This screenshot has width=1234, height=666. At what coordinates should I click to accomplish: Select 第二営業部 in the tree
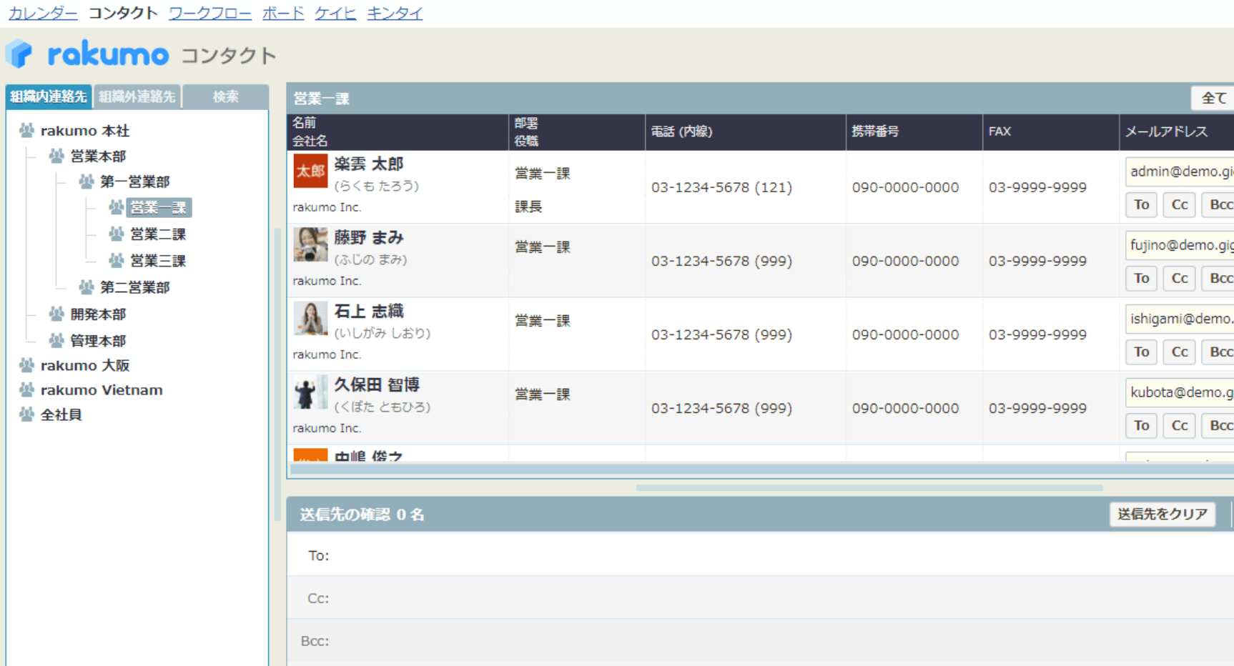click(x=135, y=287)
